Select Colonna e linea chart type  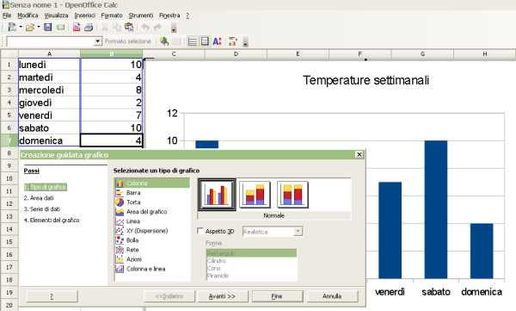(x=152, y=269)
